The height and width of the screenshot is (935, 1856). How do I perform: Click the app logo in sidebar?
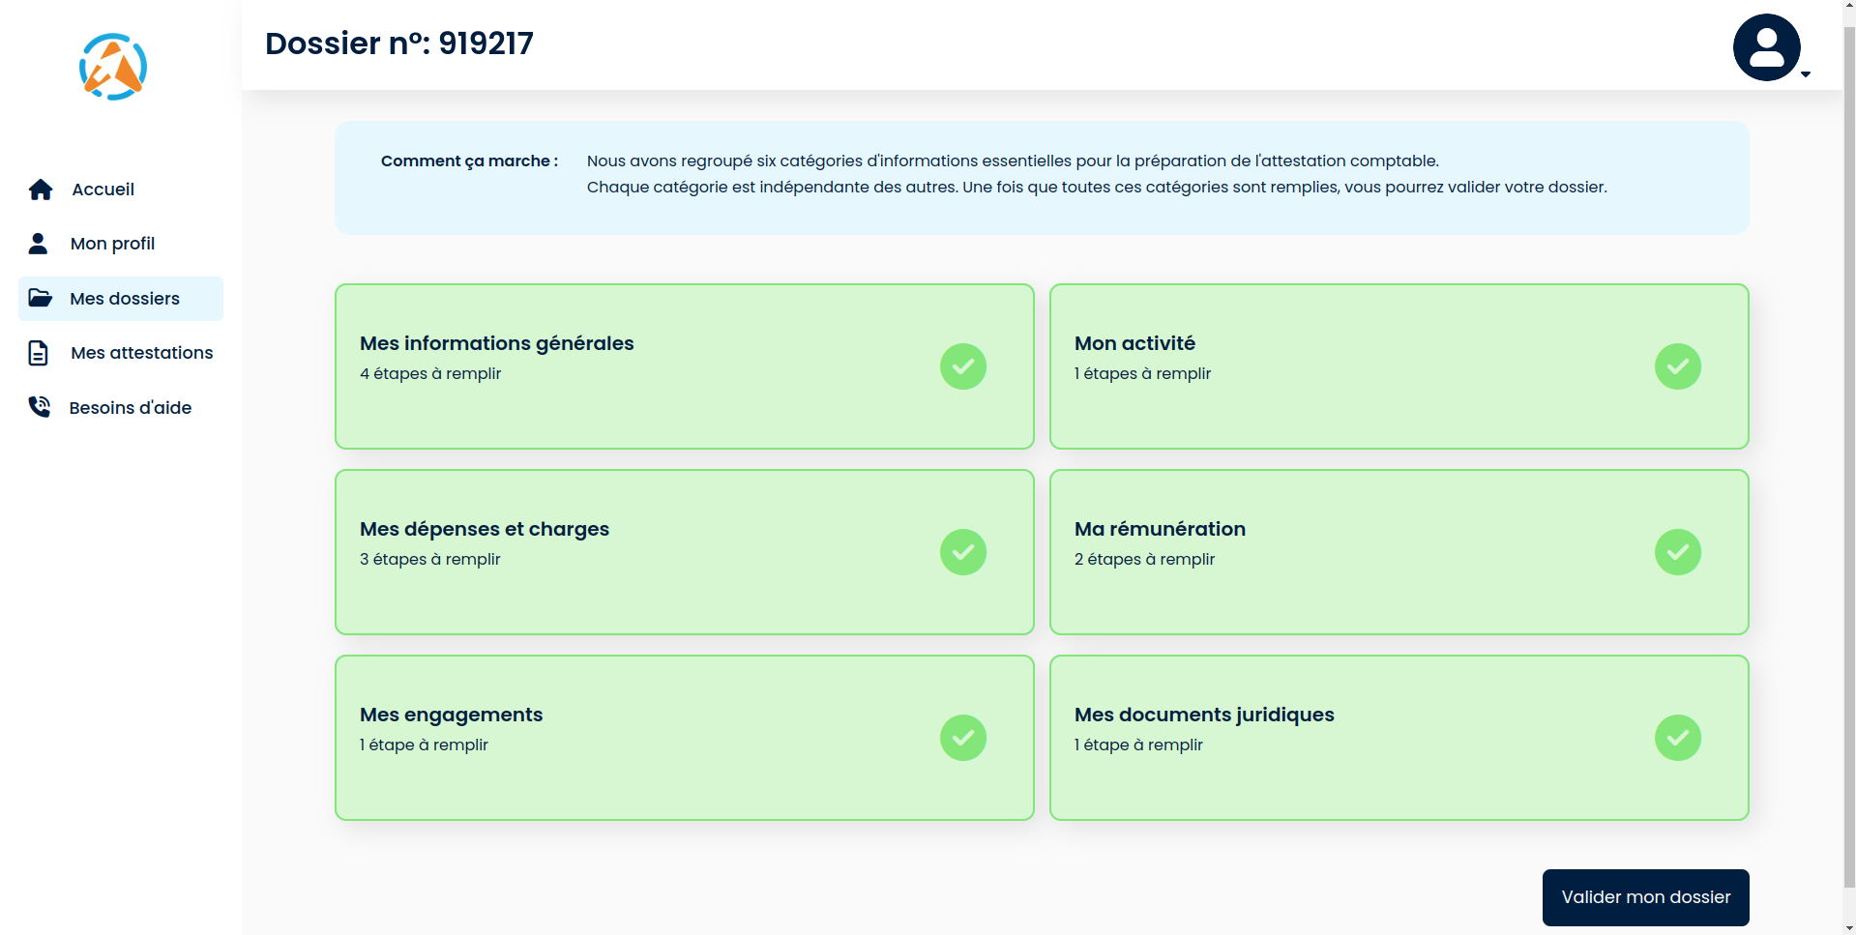click(x=113, y=67)
